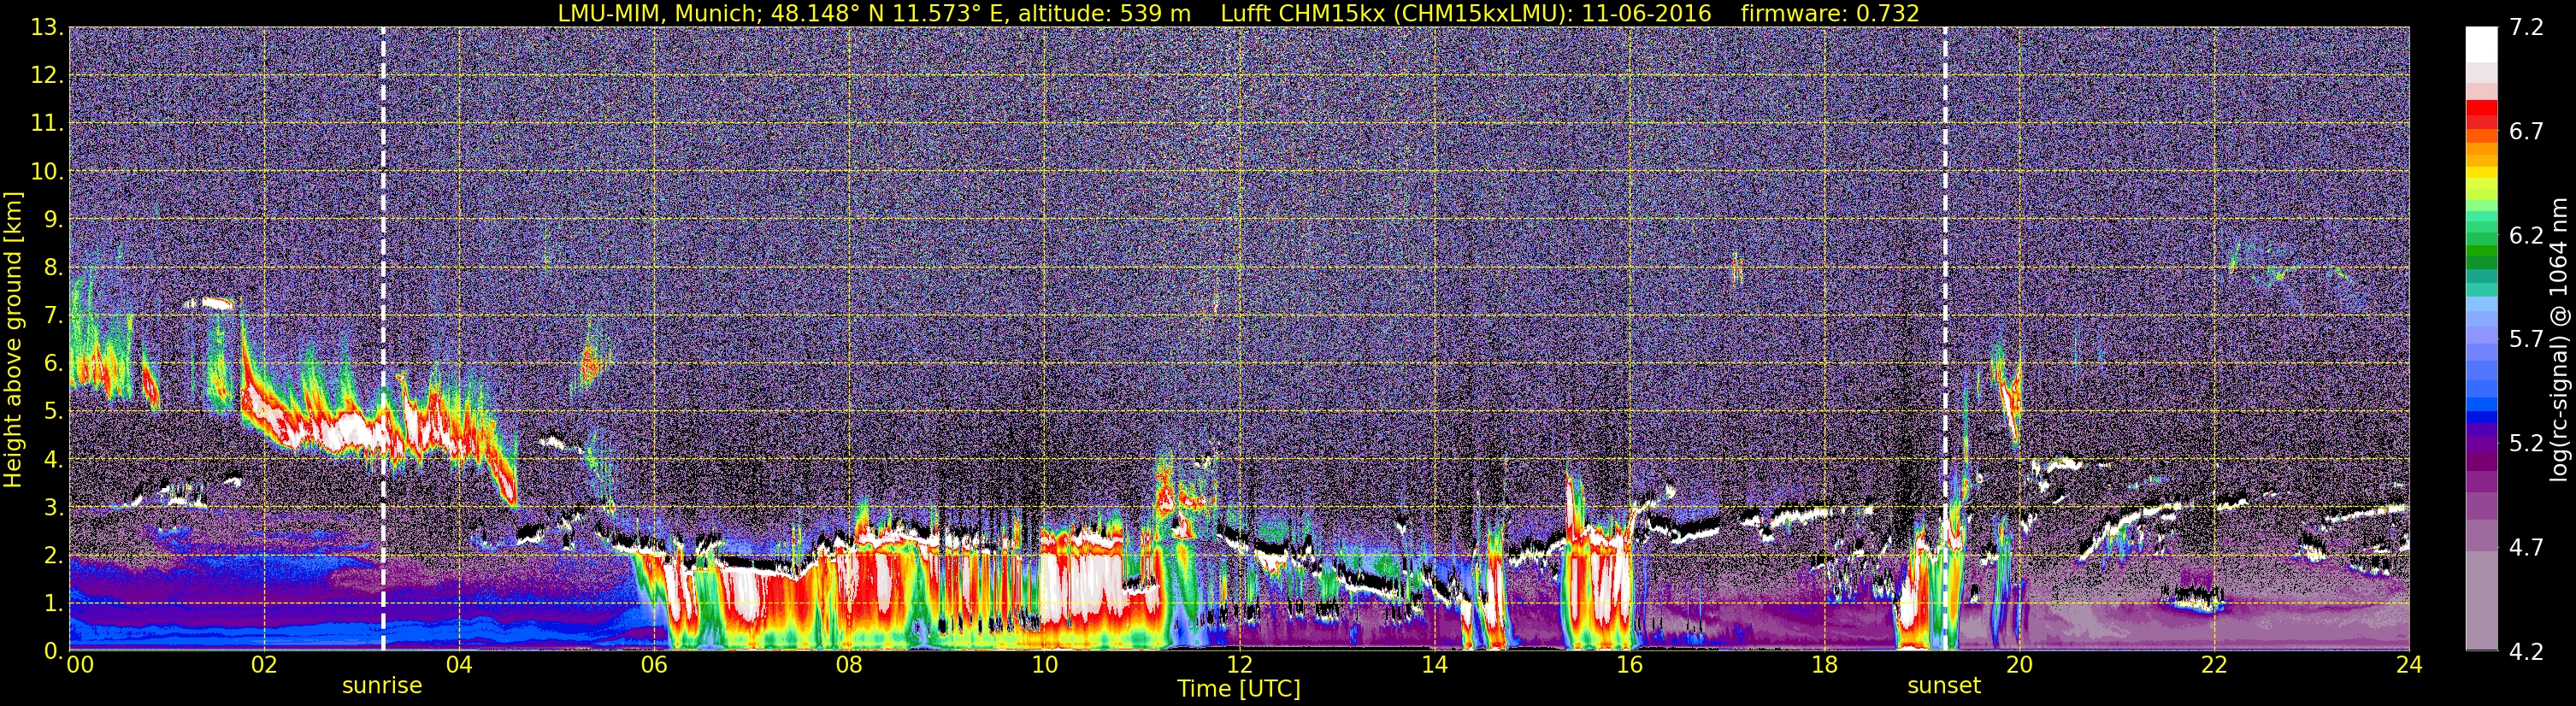The height and width of the screenshot is (706, 2576).
Task: Click the time axis tick label '08'
Action: [x=849, y=665]
